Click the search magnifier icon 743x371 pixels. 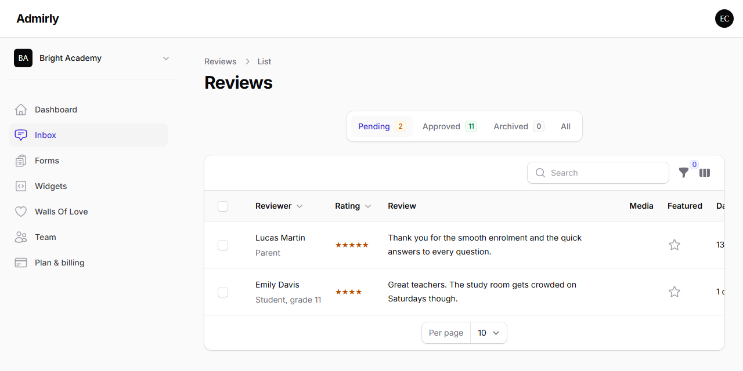pos(540,173)
